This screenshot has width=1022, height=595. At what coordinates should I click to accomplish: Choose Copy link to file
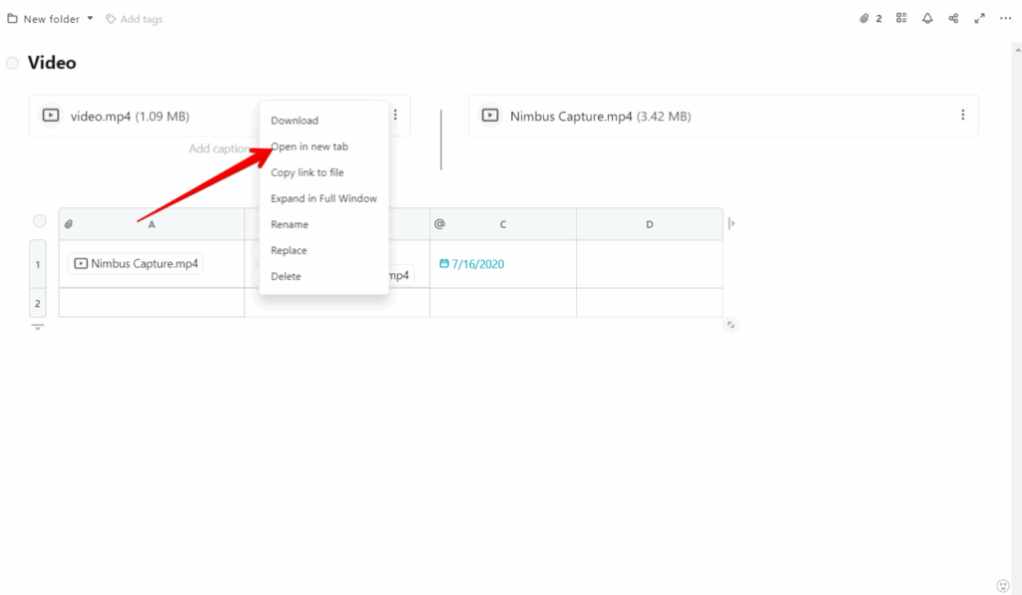[307, 172]
